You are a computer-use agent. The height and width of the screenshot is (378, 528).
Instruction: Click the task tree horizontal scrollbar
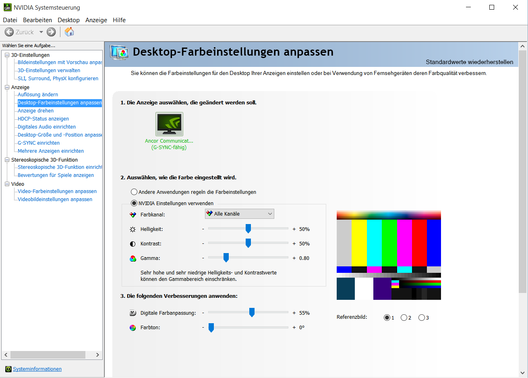pyautogui.click(x=48, y=355)
